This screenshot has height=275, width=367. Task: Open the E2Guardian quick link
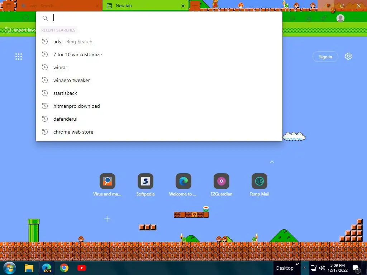pyautogui.click(x=221, y=185)
